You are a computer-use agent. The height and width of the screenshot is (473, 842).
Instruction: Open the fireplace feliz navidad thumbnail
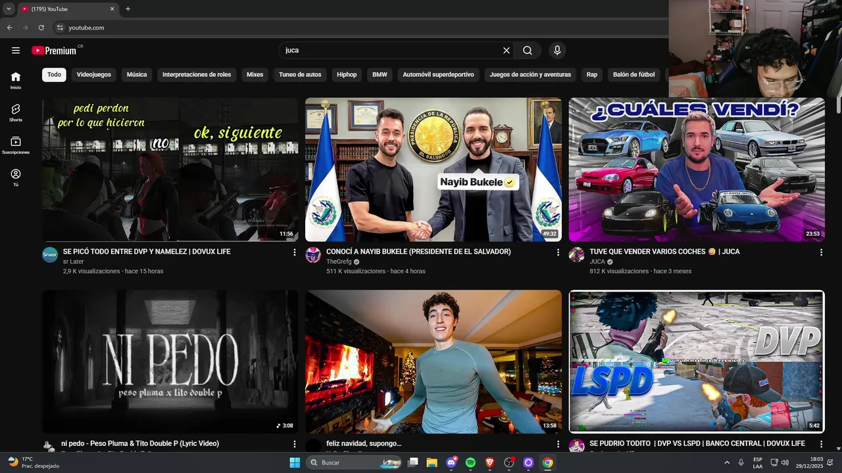(433, 361)
